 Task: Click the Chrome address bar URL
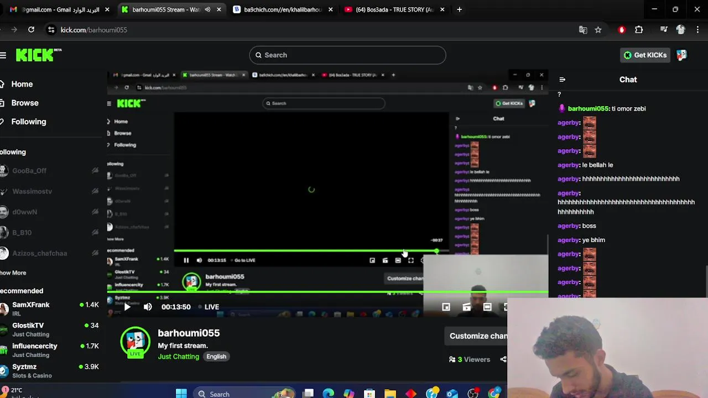click(x=94, y=30)
